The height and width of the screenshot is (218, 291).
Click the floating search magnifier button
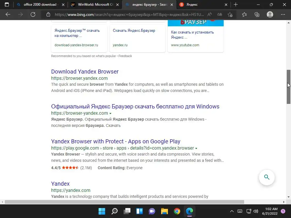(x=267, y=177)
